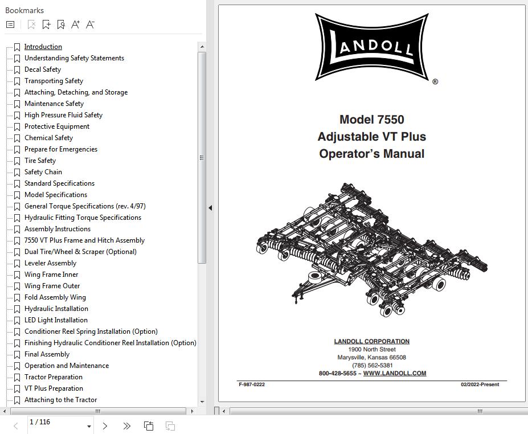528x434 pixels.
Task: Jump to the Final Assembly bookmark
Action: coord(47,354)
